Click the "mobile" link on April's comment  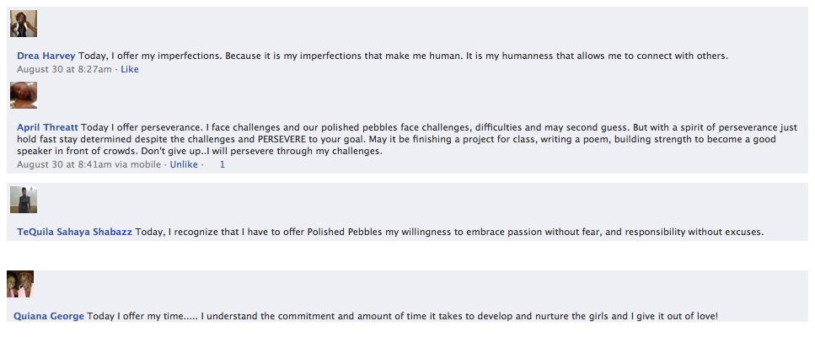148,164
